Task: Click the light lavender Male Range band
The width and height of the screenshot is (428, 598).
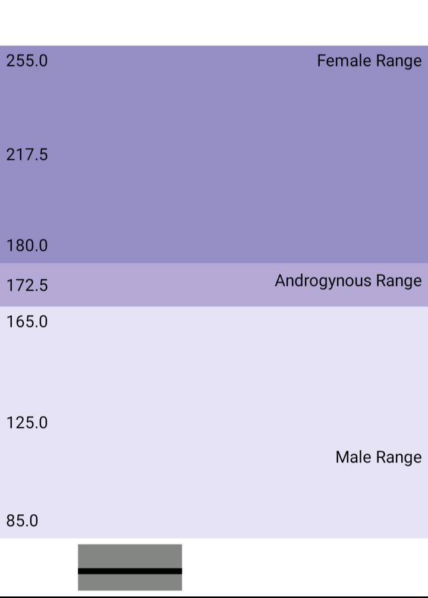Action: 214,422
